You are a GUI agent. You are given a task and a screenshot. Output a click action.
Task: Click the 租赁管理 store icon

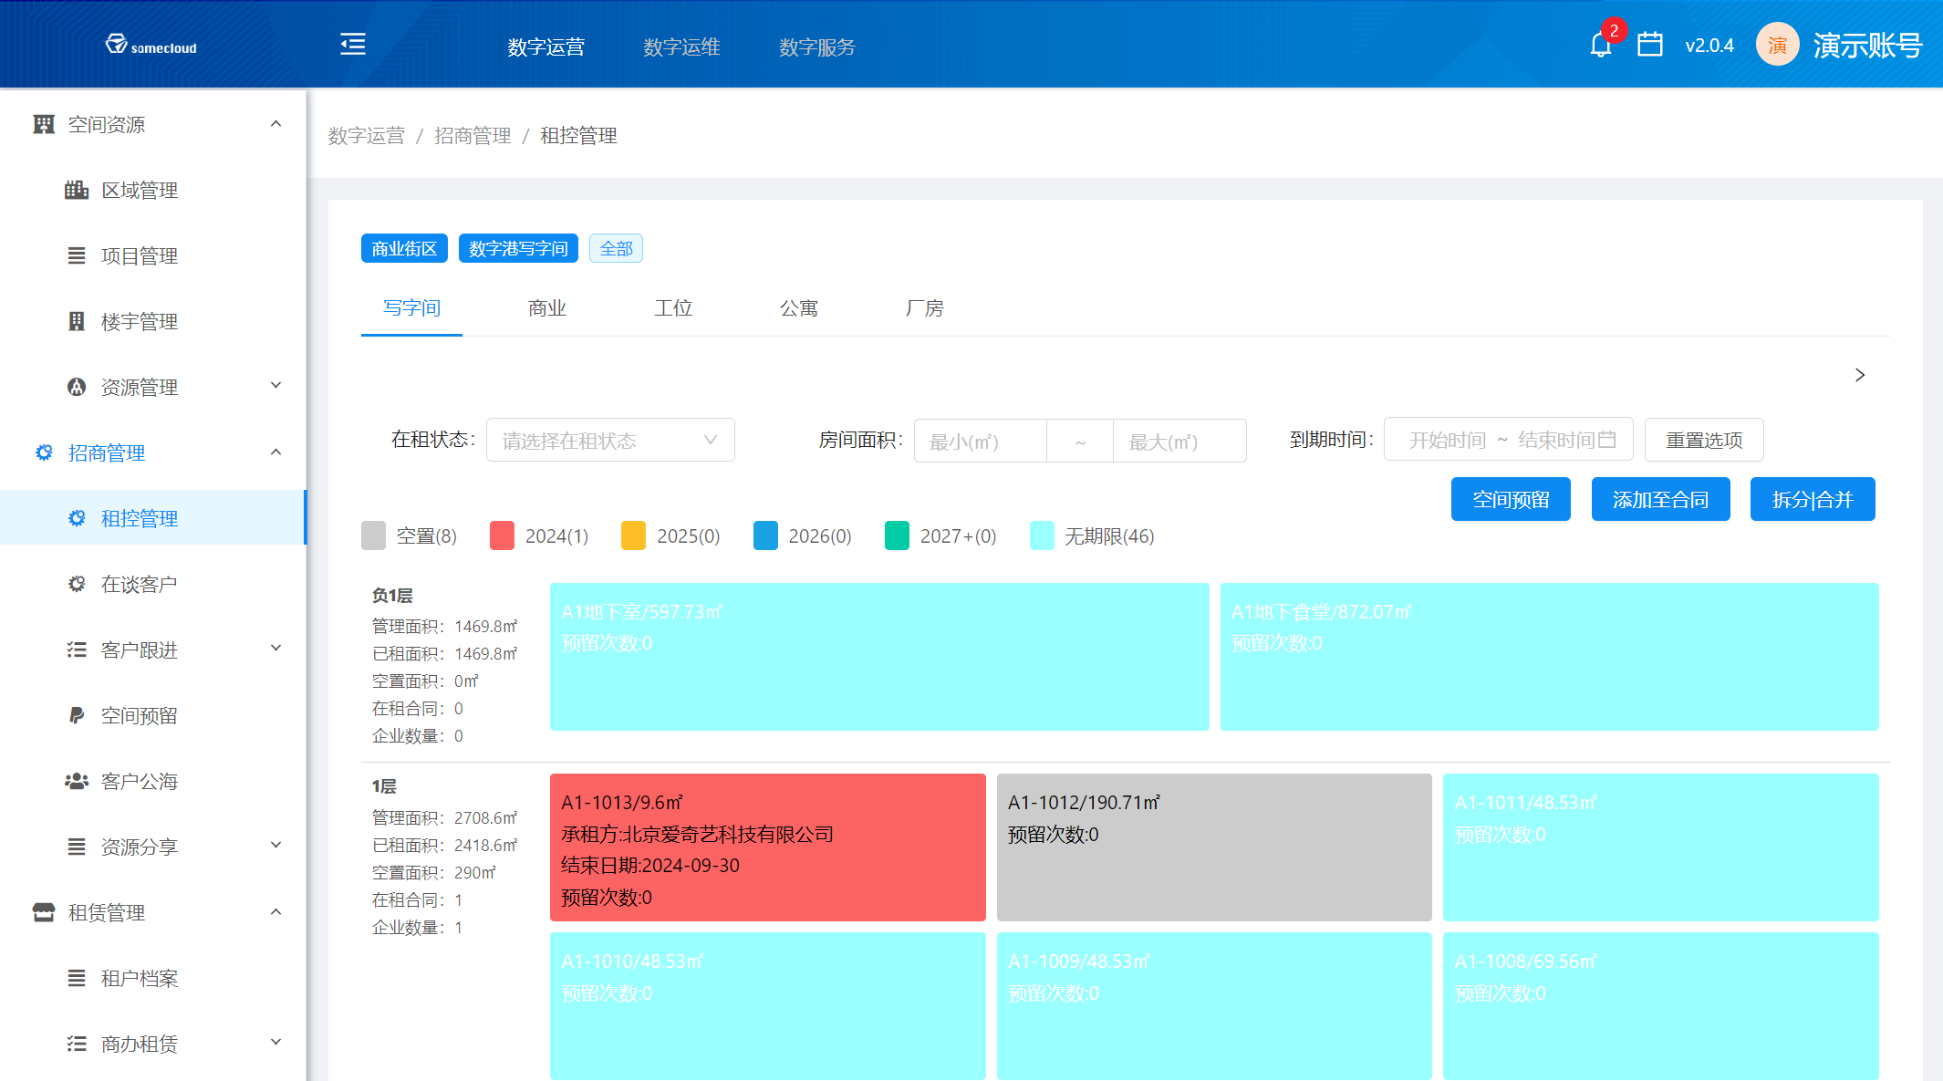coord(44,912)
